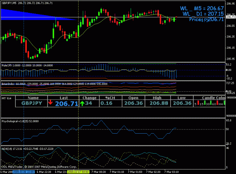
Task: Click the 206.55 price axis value
Action: [x=231, y=26]
